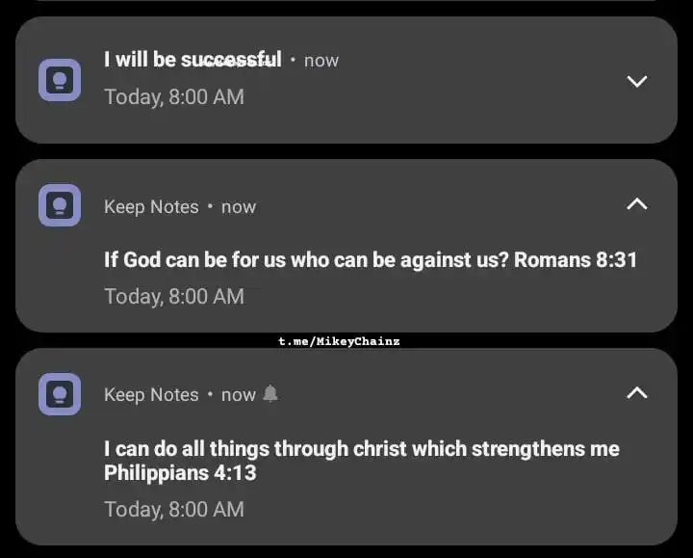The image size is (693, 558).
Task: Open the 'I will be successful' note title
Action: 192,60
